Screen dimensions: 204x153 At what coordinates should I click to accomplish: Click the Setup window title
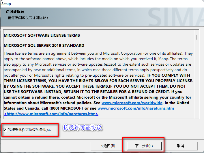[x=6, y=4]
